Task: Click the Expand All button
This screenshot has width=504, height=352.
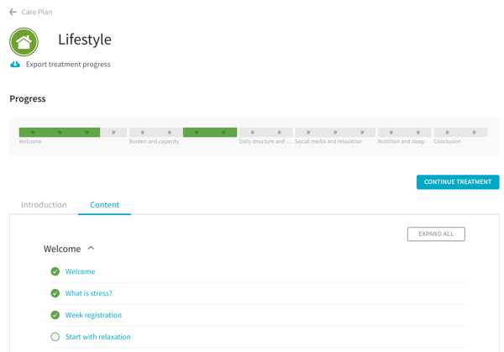Action: coord(436,234)
